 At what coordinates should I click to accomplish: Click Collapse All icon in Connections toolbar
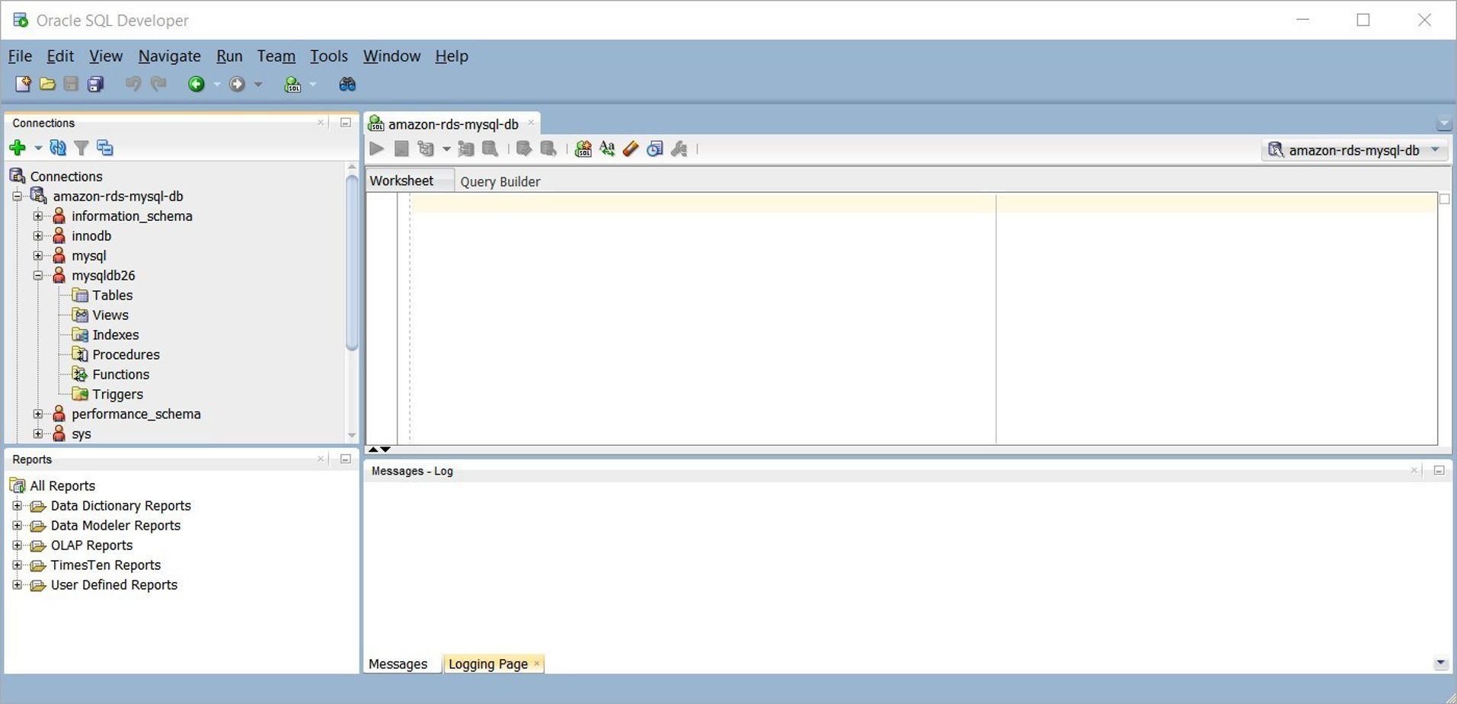(x=105, y=148)
